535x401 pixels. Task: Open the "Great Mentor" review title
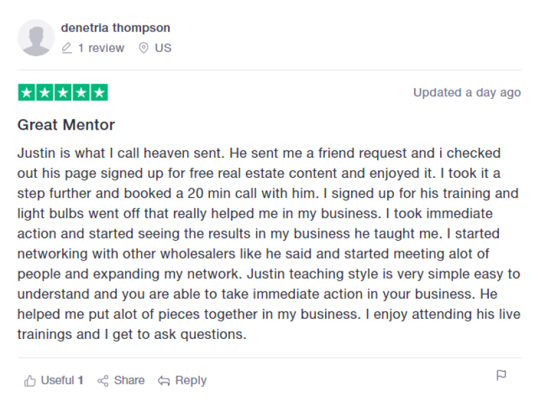[66, 125]
